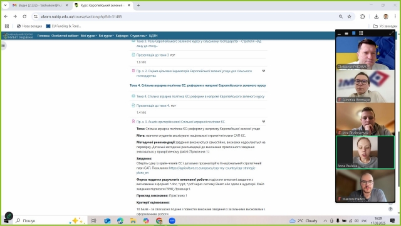Expand the Мої курси dropdown menu

tap(88, 36)
